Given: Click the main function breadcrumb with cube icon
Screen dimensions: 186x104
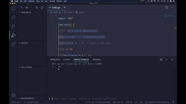Looking at the screenshot, I should pyautogui.click(x=80, y=12).
